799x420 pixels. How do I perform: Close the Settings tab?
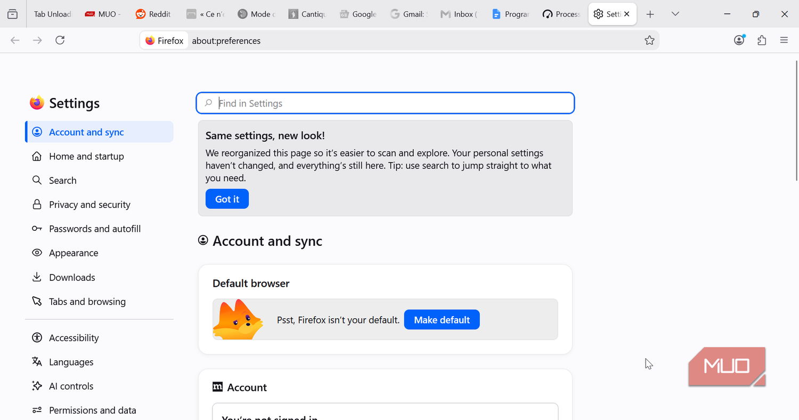[627, 14]
